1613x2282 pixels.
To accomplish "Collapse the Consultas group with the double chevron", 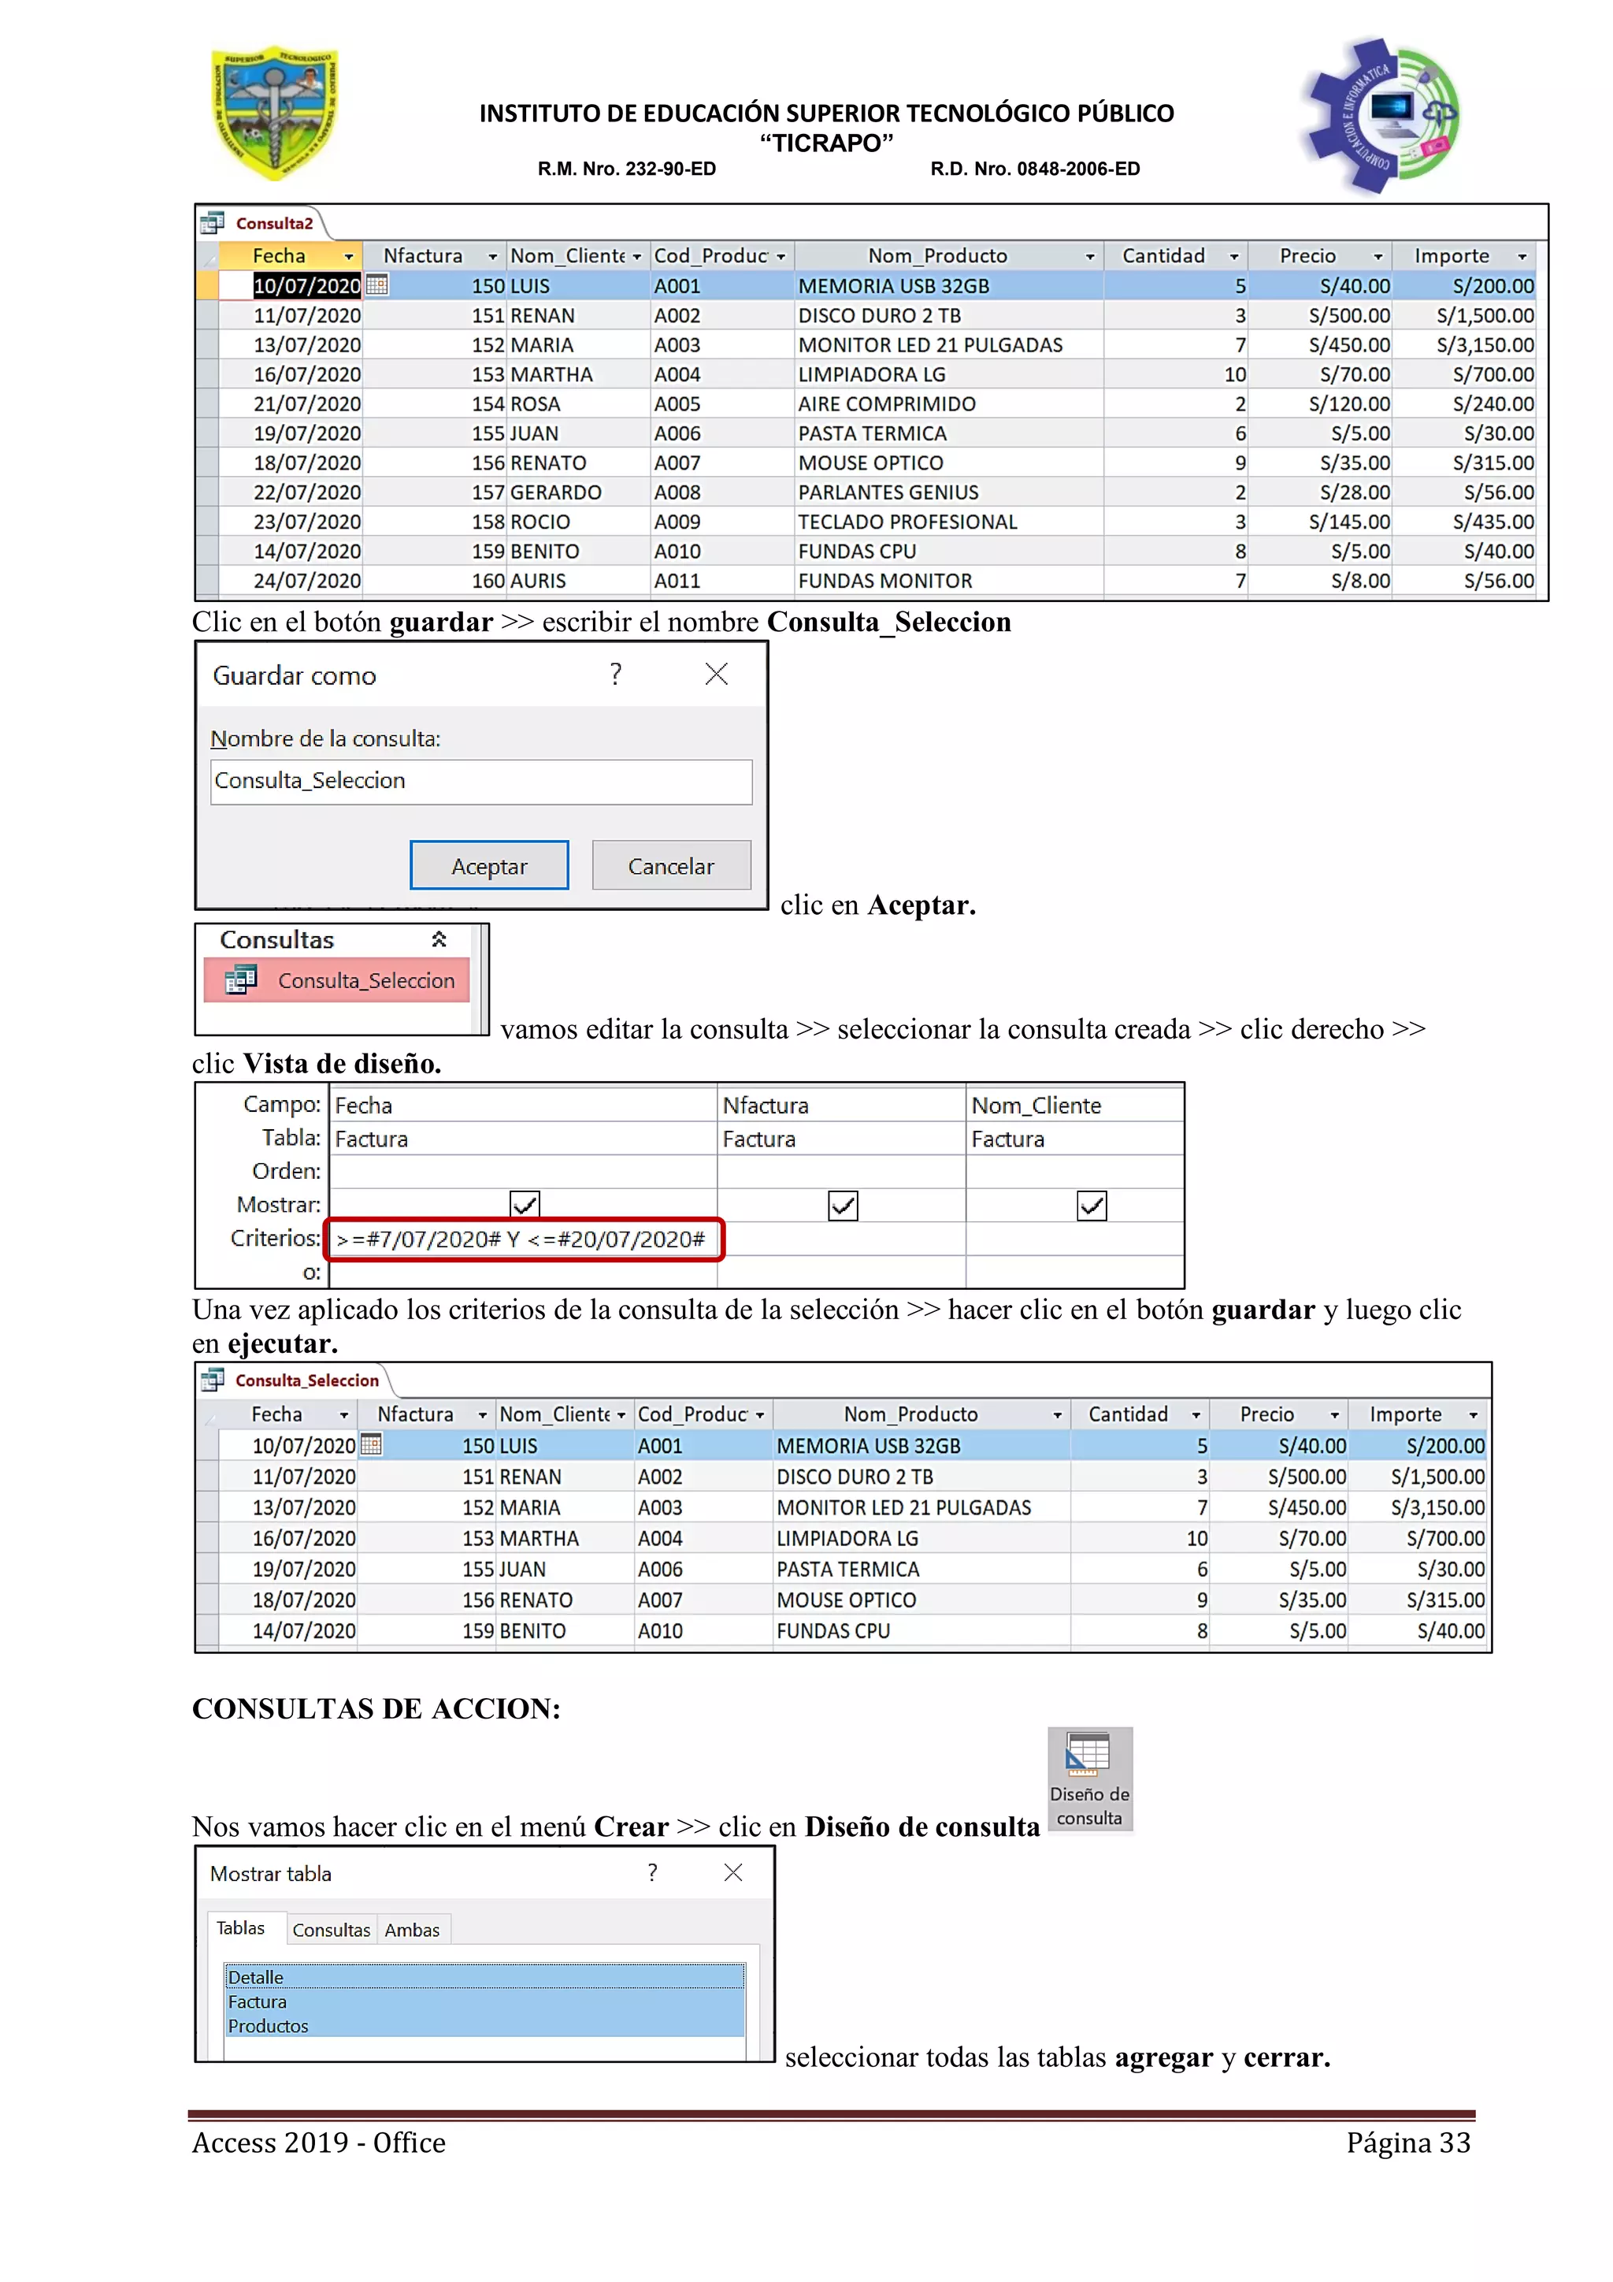I will coord(439,939).
